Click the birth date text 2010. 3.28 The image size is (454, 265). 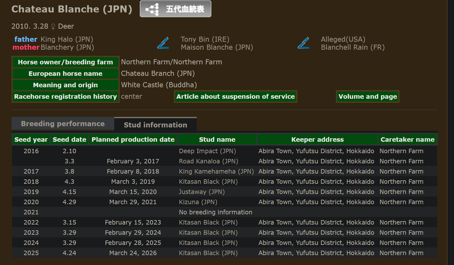30,26
